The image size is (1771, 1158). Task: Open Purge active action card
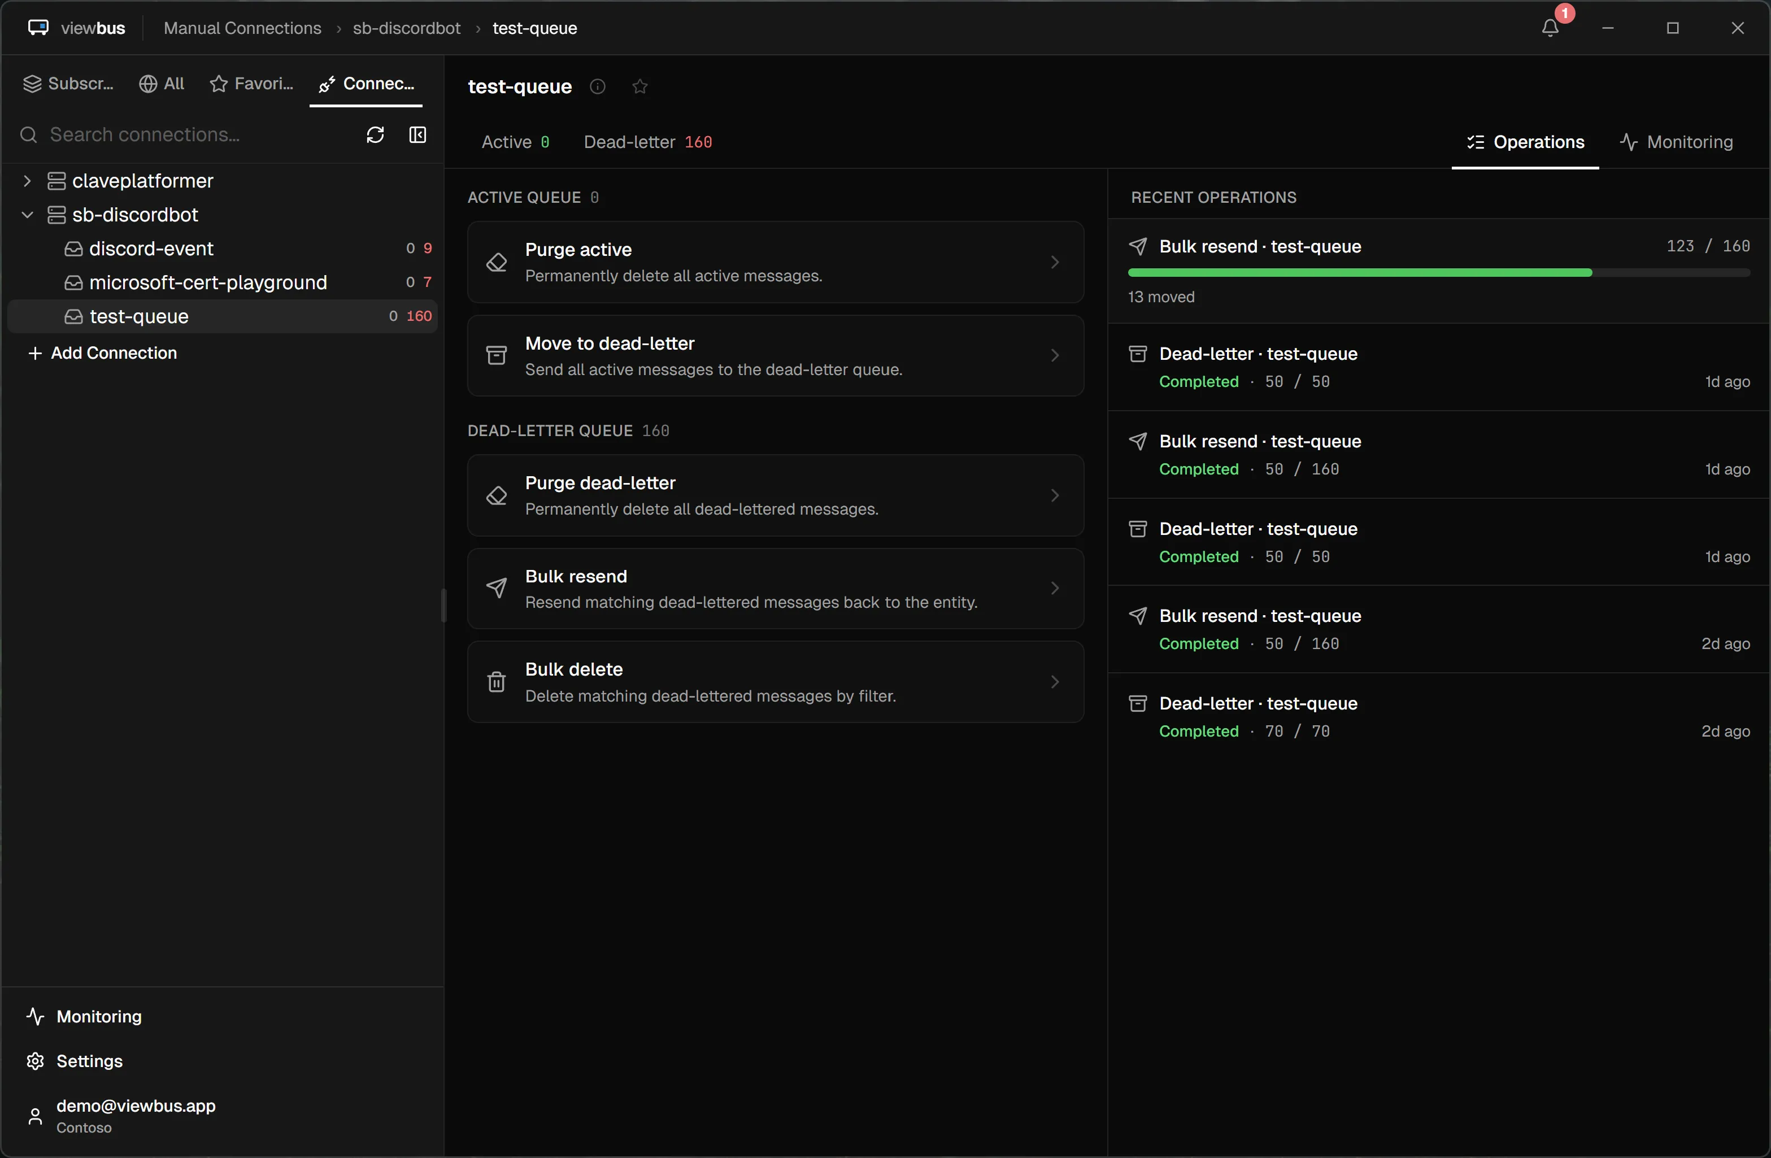776,262
